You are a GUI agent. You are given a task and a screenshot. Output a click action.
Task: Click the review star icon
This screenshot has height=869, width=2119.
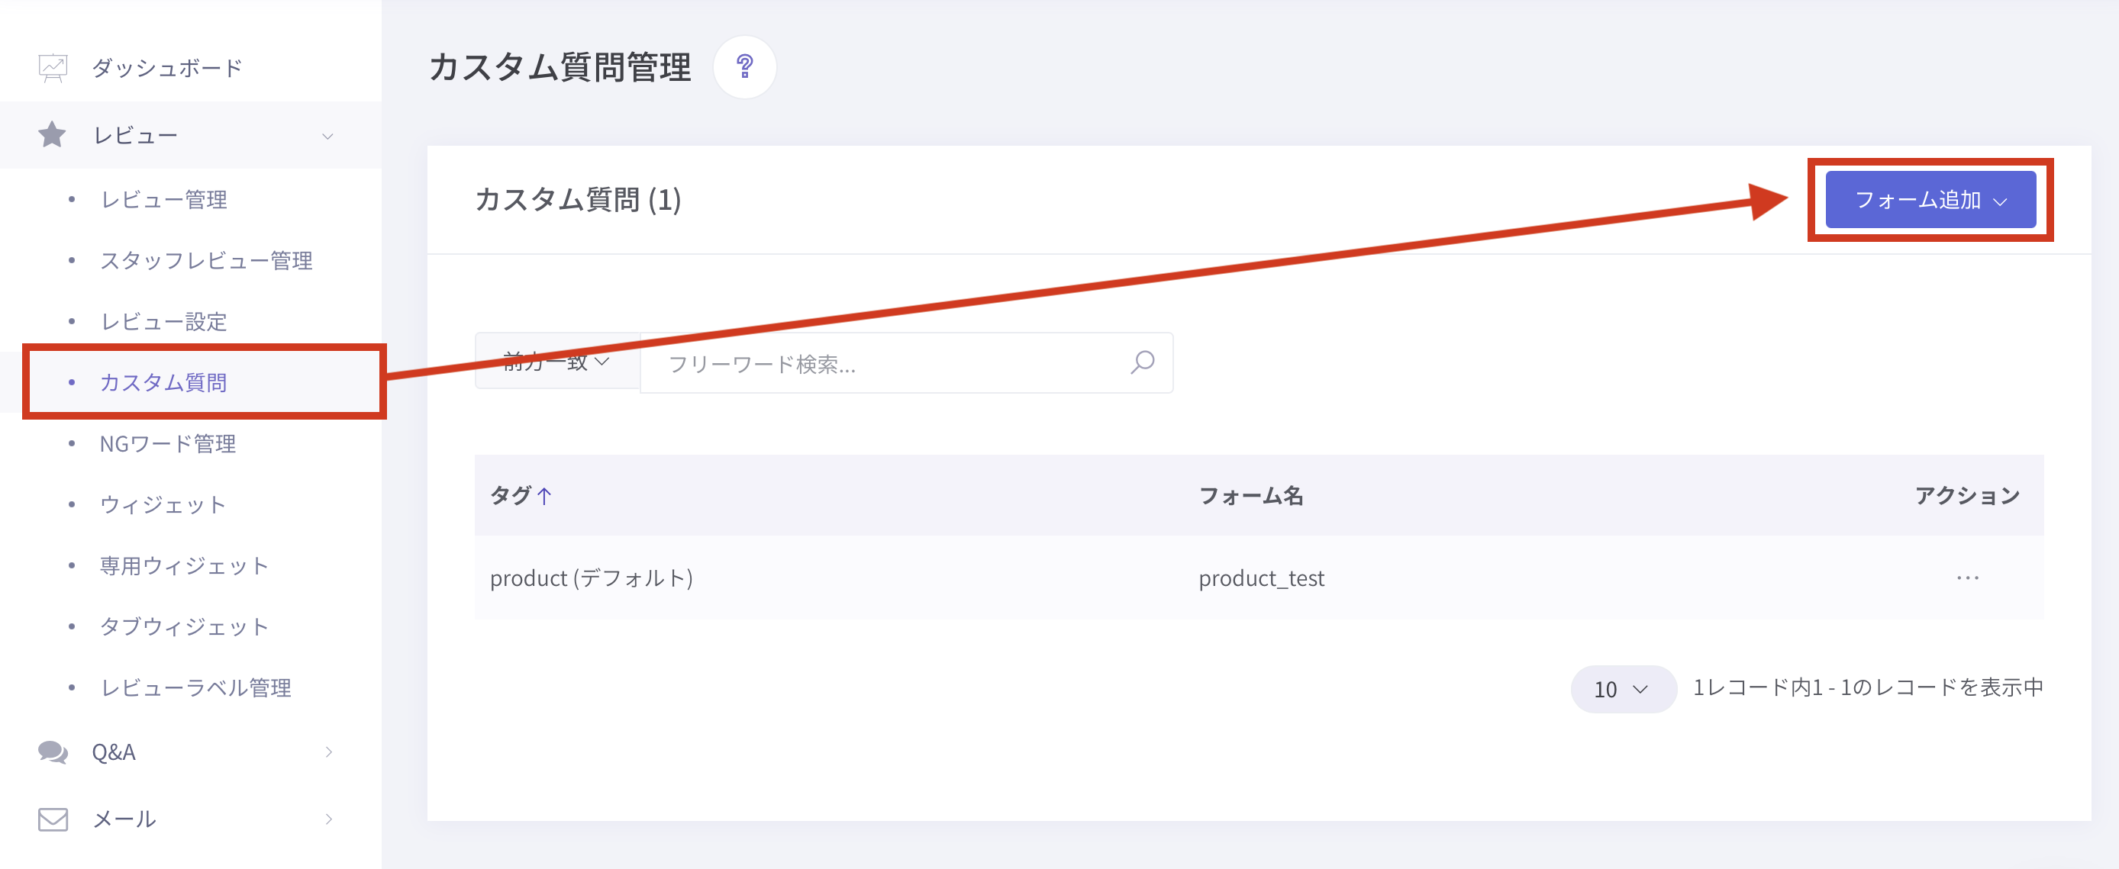(52, 135)
